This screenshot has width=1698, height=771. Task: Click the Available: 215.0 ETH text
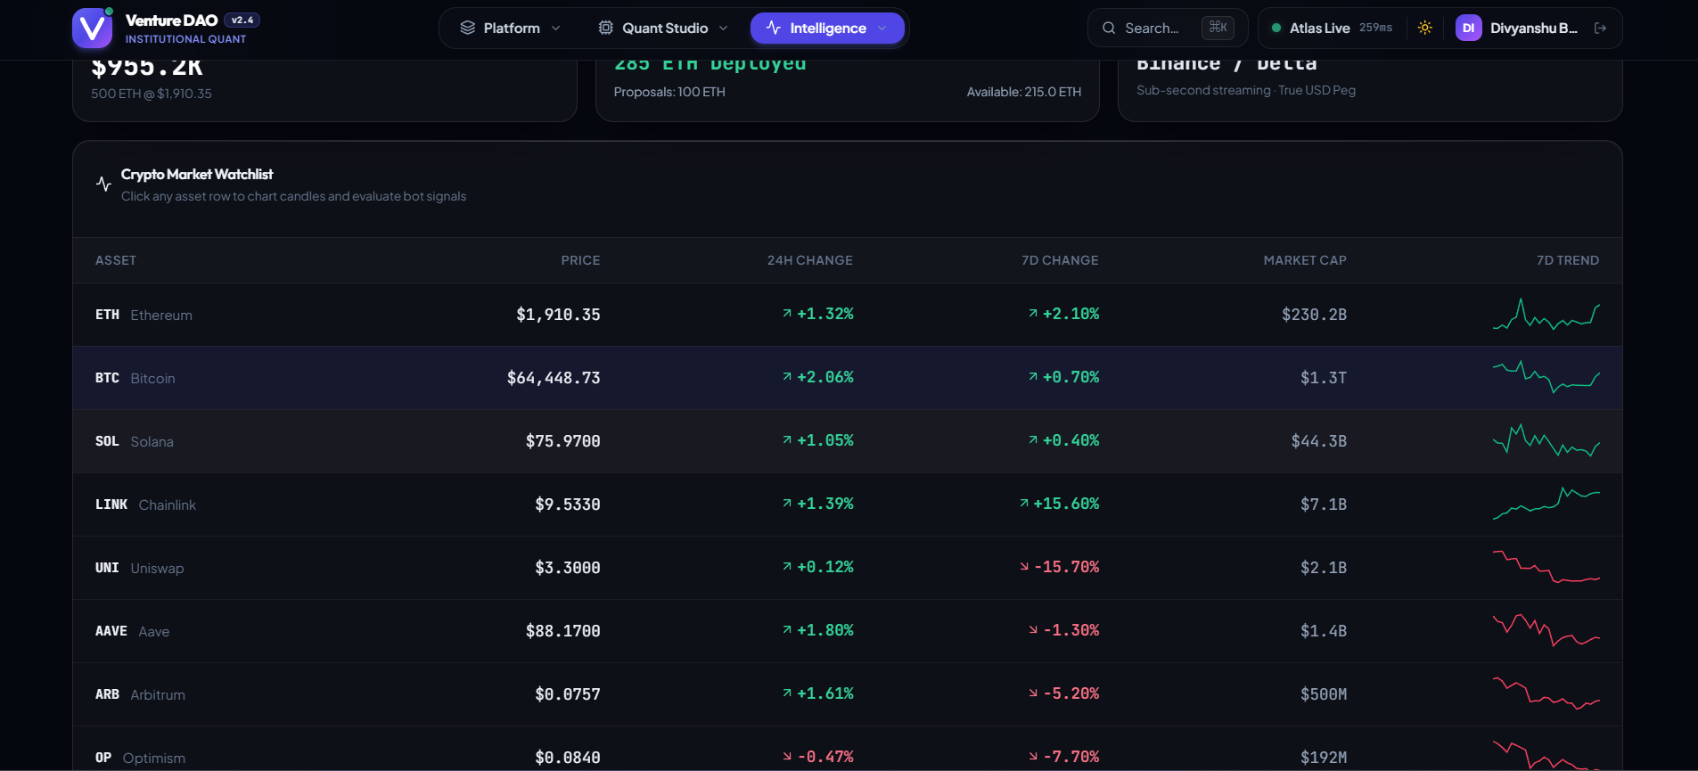point(1024,92)
